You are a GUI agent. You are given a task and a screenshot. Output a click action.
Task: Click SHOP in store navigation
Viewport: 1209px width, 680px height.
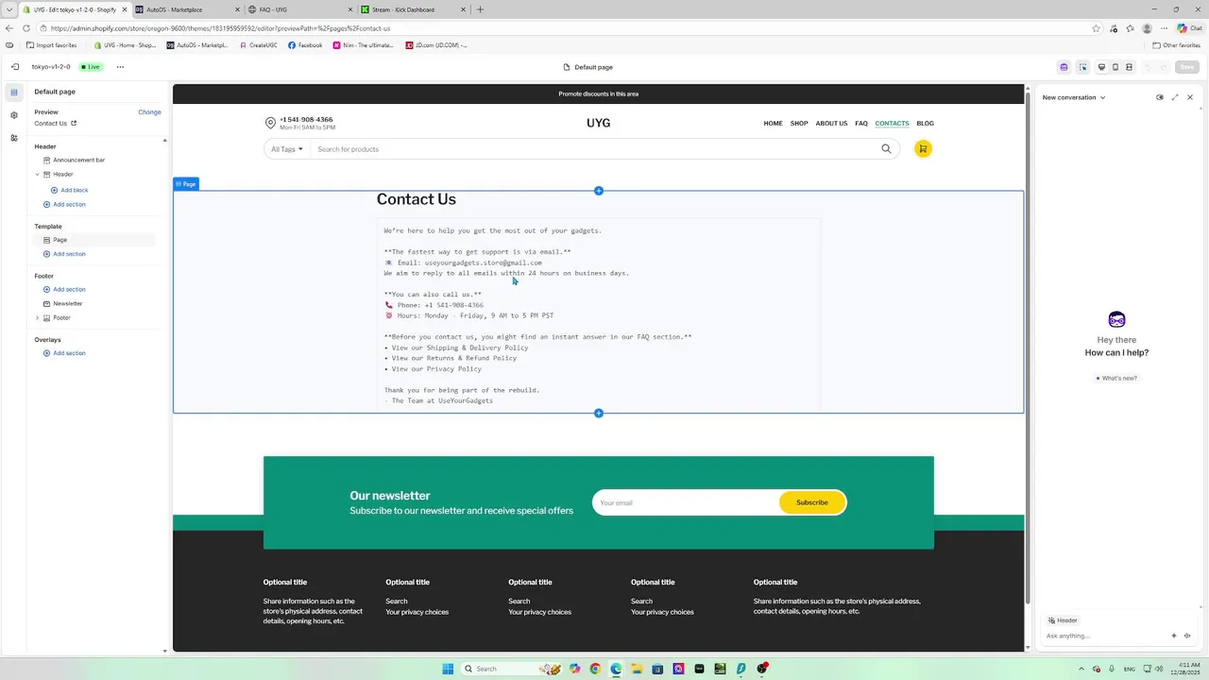point(799,123)
